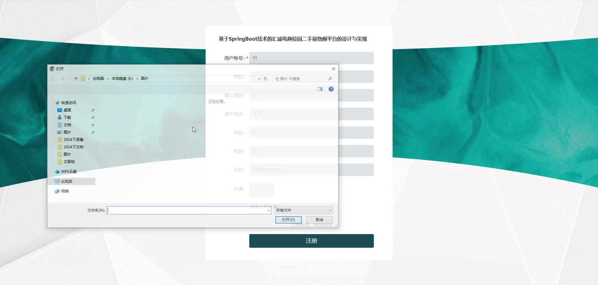Open the 所有文件 file type dropdown
Viewport: 598px width, 285px height.
[304, 210]
